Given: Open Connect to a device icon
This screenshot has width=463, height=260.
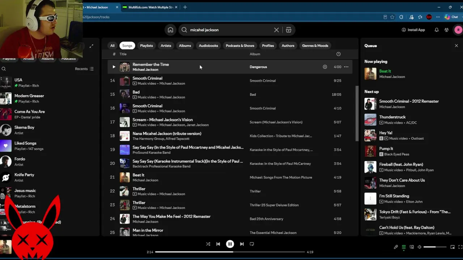Looking at the screenshot, I should pyautogui.click(x=412, y=247).
